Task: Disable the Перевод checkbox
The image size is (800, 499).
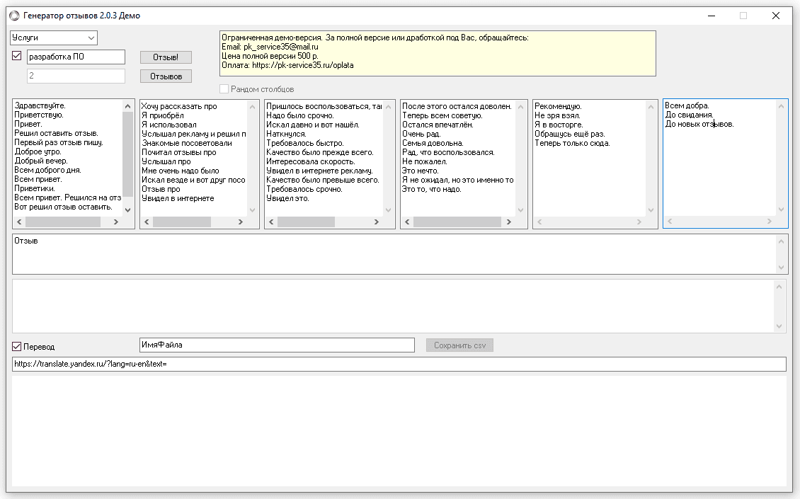Action: pos(17,346)
